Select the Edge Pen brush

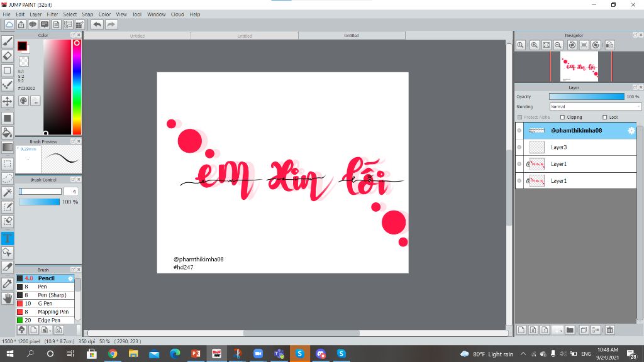tap(45, 320)
